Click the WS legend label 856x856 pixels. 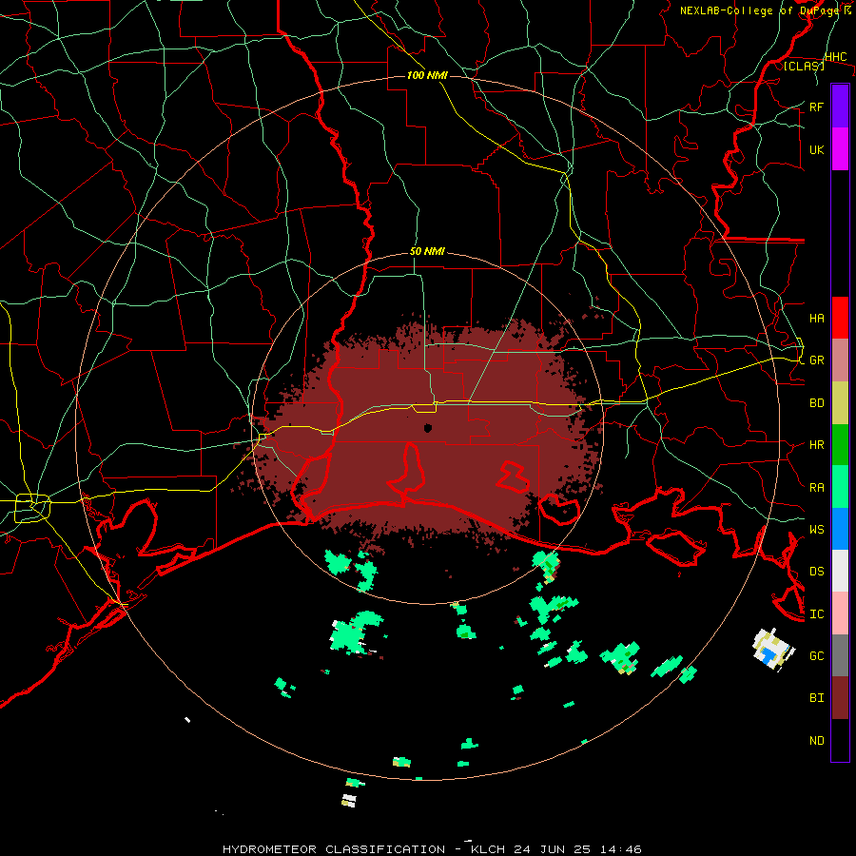pos(816,530)
